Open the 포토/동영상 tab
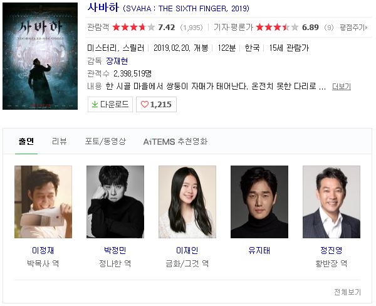Viewport: 376px width, 306px height. point(105,141)
